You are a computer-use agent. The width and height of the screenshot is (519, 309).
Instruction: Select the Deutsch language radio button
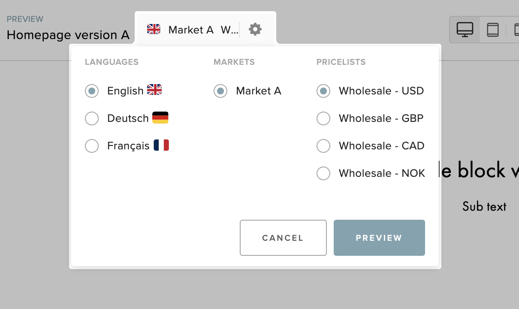click(92, 118)
